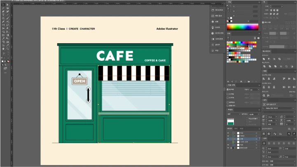
Task: Select the Type tool
Action: click(x=3, y=15)
